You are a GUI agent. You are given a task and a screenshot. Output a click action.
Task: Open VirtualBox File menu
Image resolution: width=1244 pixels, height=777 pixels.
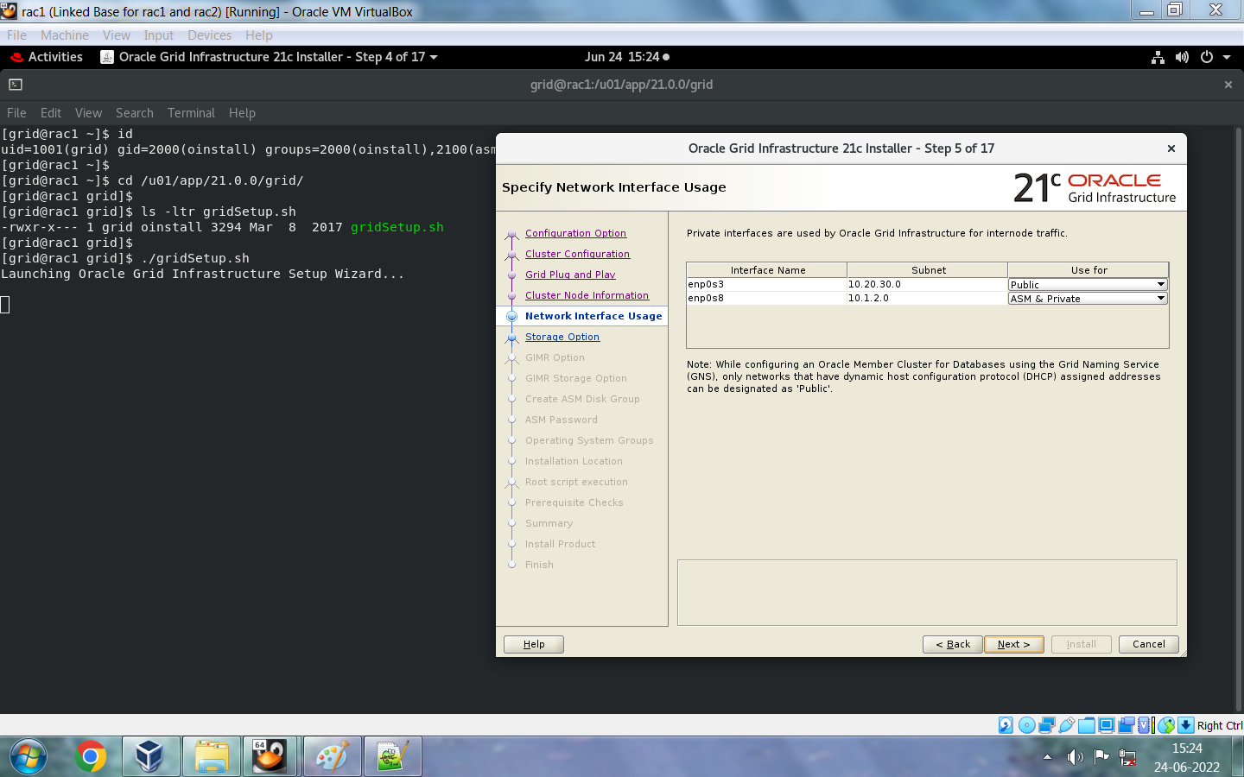(x=16, y=35)
